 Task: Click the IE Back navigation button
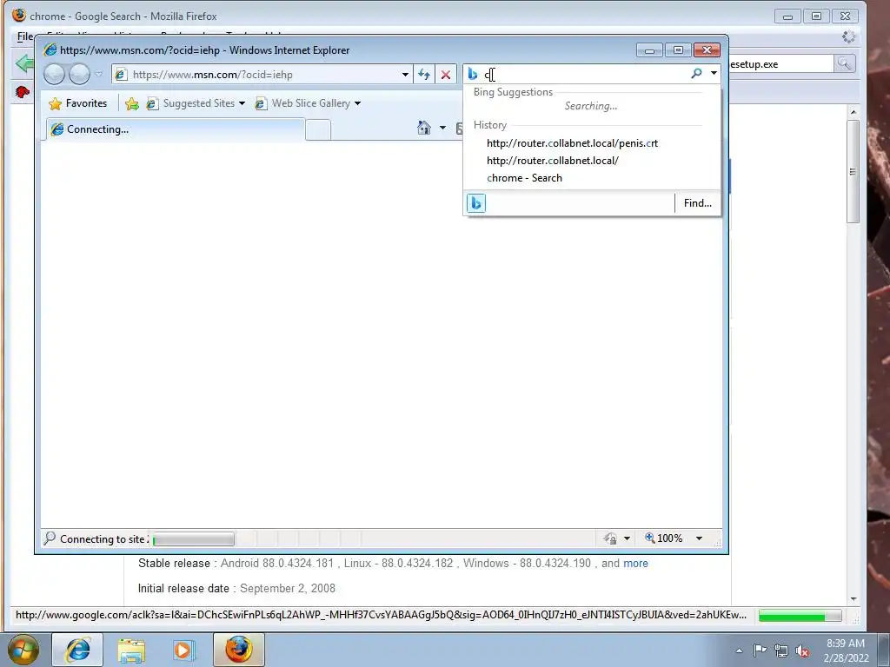pyautogui.click(x=55, y=75)
